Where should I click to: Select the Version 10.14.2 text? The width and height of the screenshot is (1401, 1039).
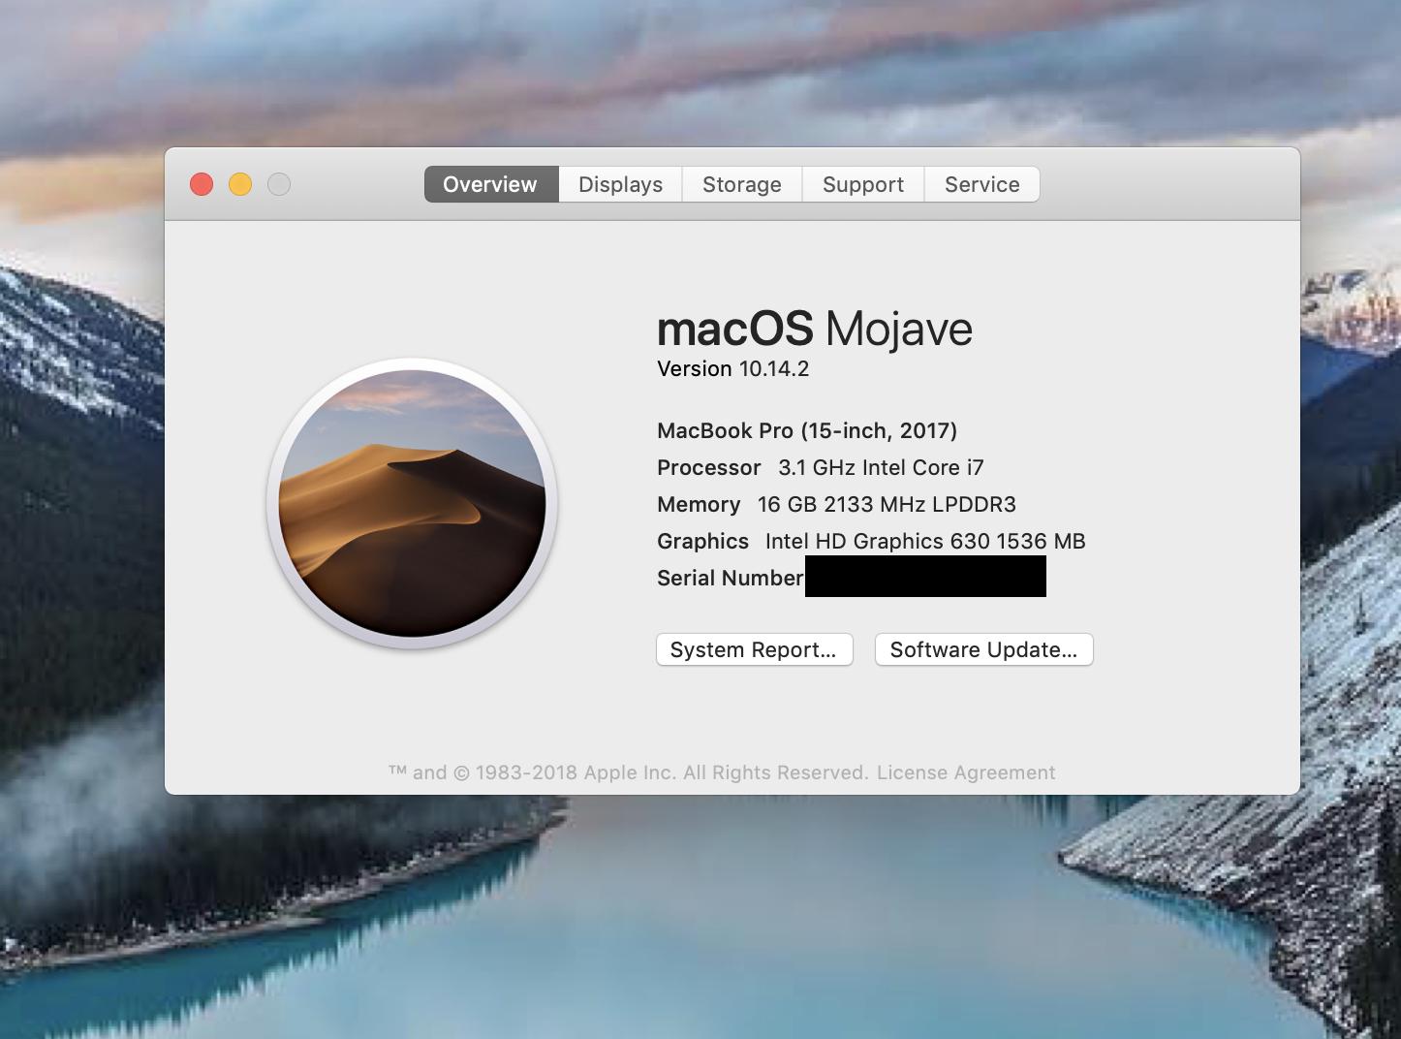pos(732,368)
